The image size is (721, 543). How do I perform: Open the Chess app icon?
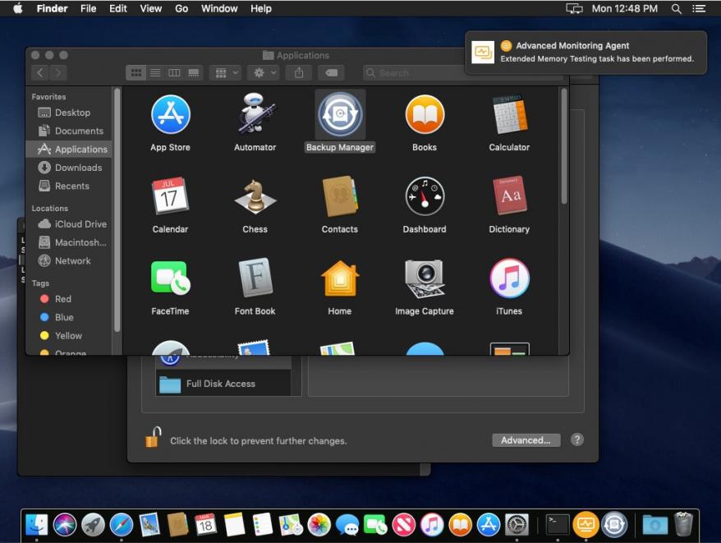point(255,197)
